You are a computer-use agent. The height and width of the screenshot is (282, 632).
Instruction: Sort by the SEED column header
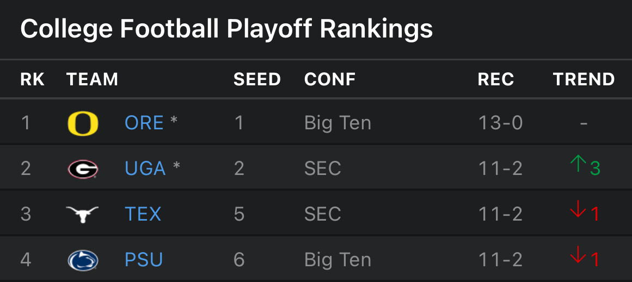(257, 79)
